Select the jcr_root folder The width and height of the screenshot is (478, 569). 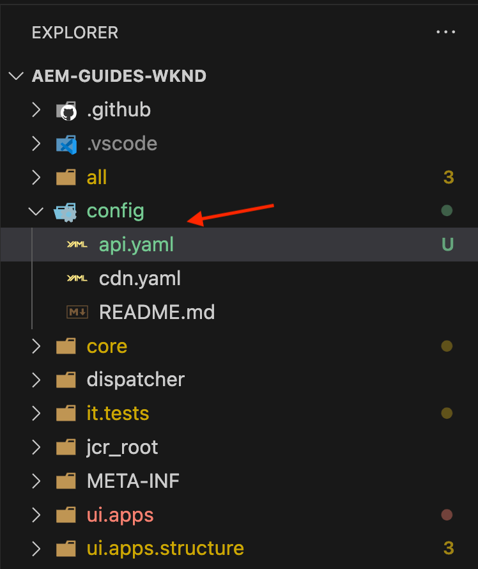[x=239, y=447]
